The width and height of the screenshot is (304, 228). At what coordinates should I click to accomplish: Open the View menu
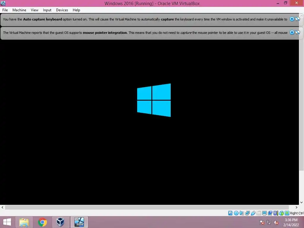point(34,10)
